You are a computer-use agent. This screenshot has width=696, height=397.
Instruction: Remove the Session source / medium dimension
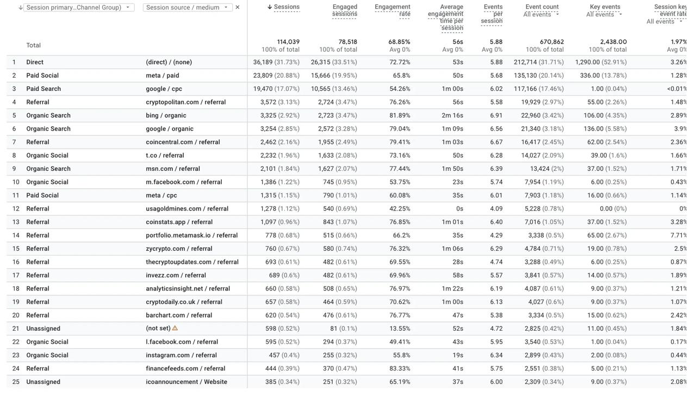pos(237,8)
